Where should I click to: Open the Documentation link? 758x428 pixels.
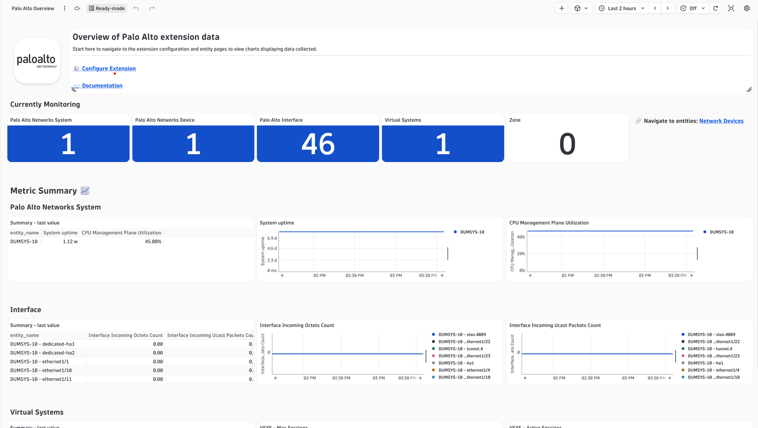click(102, 85)
